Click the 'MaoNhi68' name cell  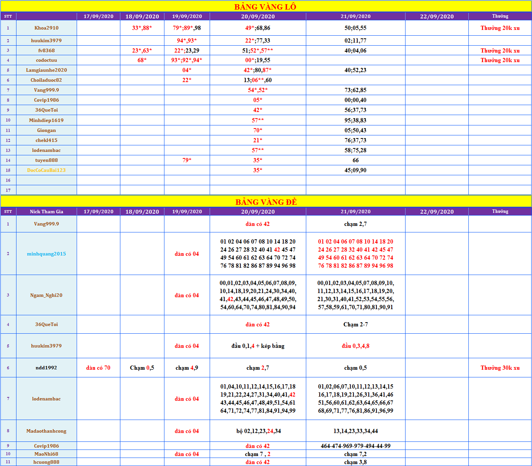click(x=46, y=454)
